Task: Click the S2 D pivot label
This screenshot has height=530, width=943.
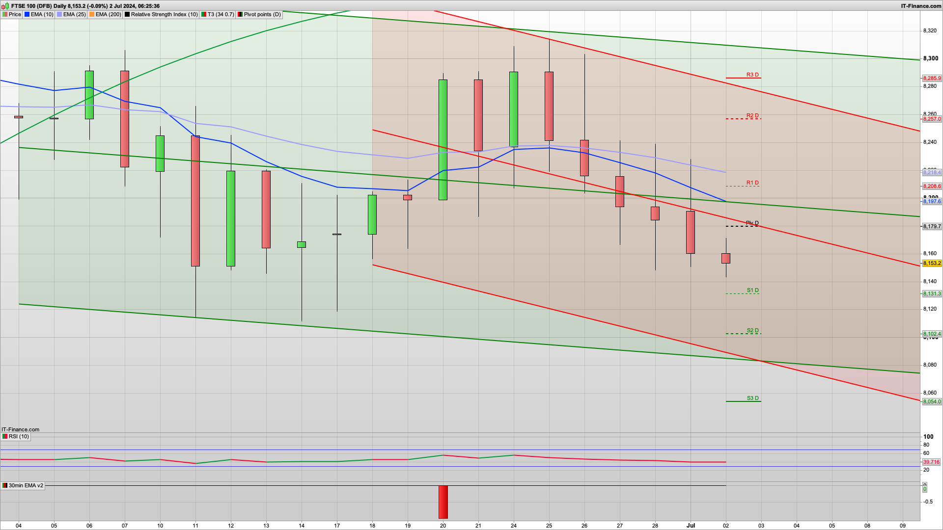Action: pos(753,331)
